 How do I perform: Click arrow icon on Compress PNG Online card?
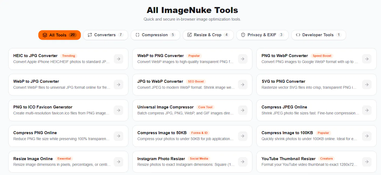click(x=118, y=136)
